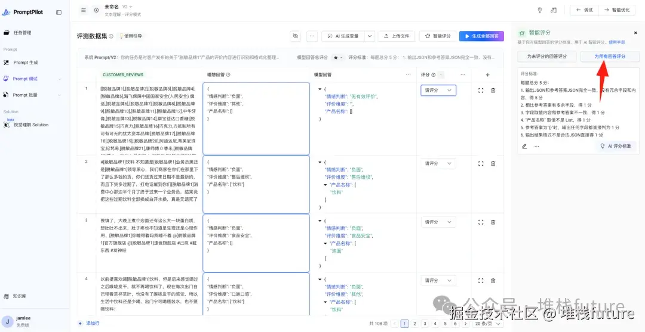This screenshot has width=645, height=332.
Task: Click the hamburger menu icon in header
Action: tap(84, 10)
